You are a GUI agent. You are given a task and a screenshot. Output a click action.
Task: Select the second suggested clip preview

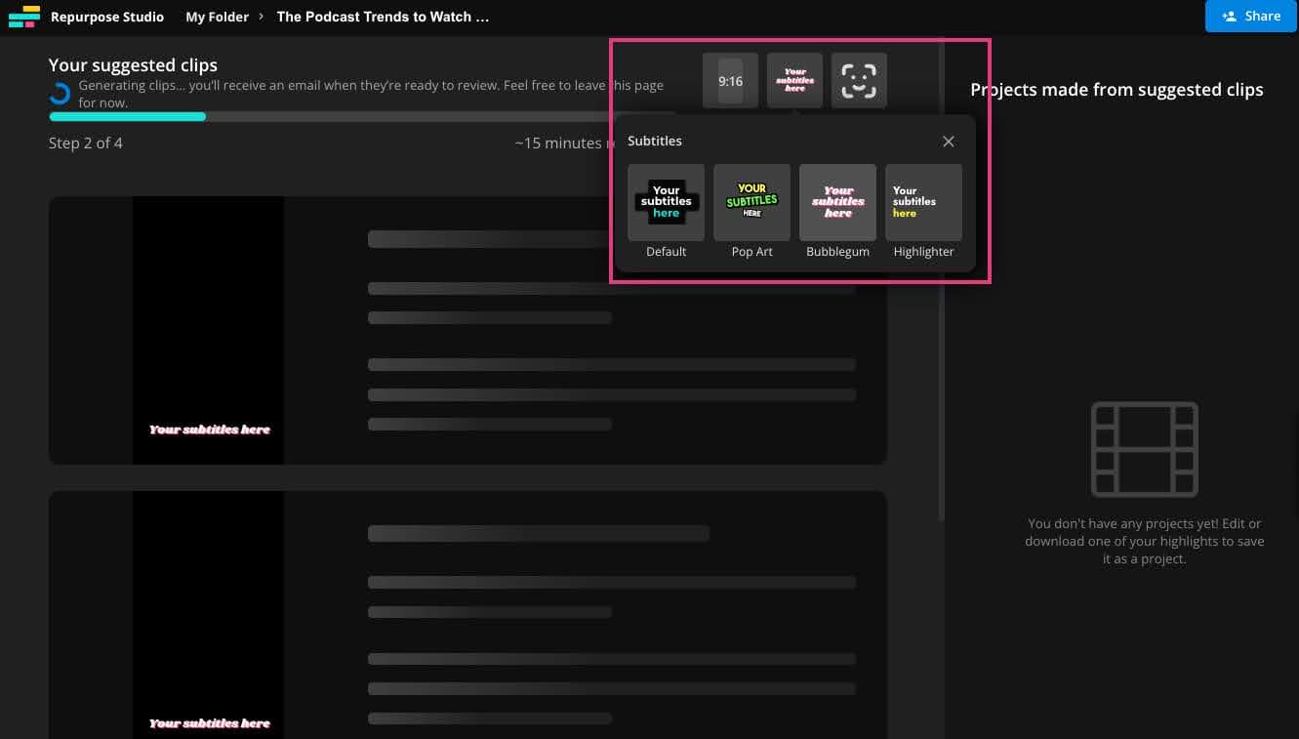209,615
